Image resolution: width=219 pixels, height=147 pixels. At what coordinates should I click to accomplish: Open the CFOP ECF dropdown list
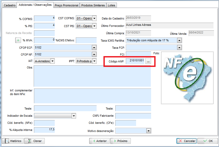94,47
